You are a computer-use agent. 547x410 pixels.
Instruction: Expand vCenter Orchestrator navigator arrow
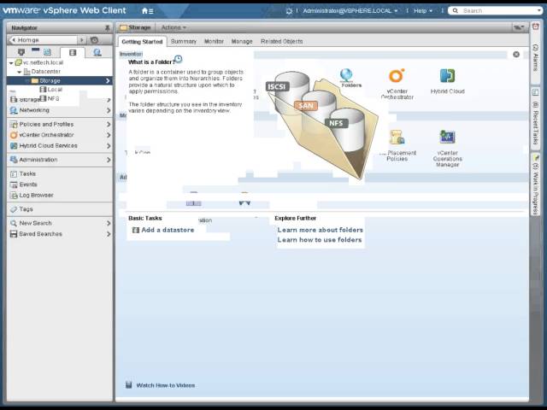pyautogui.click(x=109, y=135)
